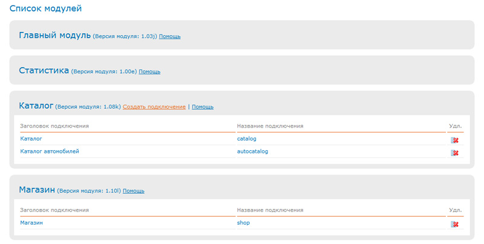
Task: Open Помощь link for Магазин module
Action: click(x=133, y=191)
